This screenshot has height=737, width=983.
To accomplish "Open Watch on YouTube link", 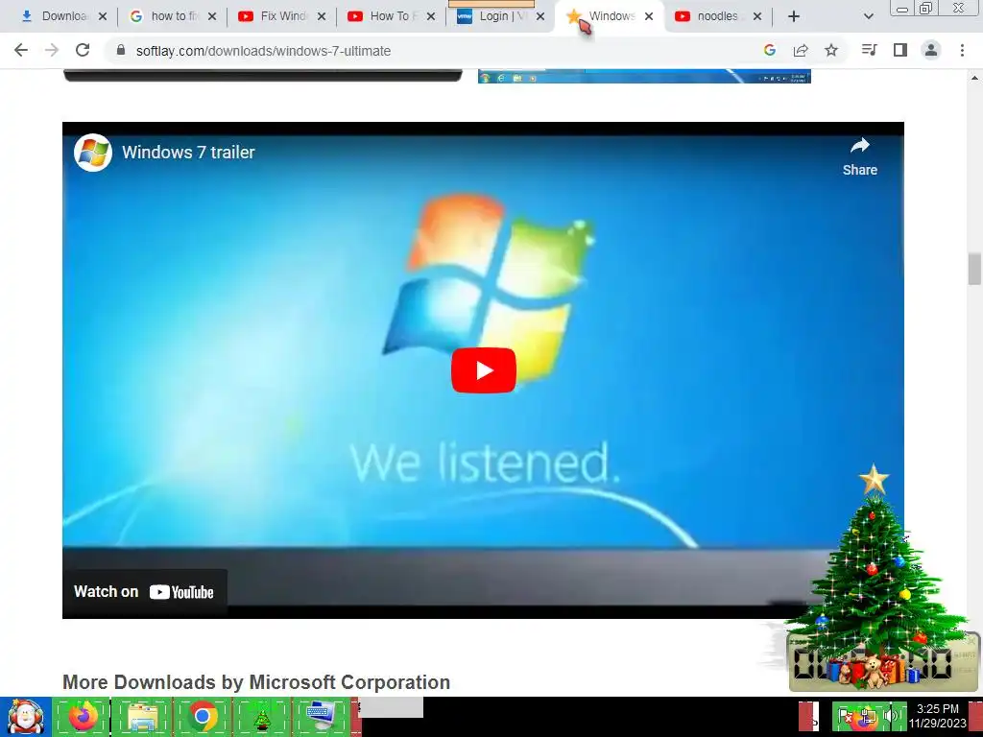I will tap(144, 592).
